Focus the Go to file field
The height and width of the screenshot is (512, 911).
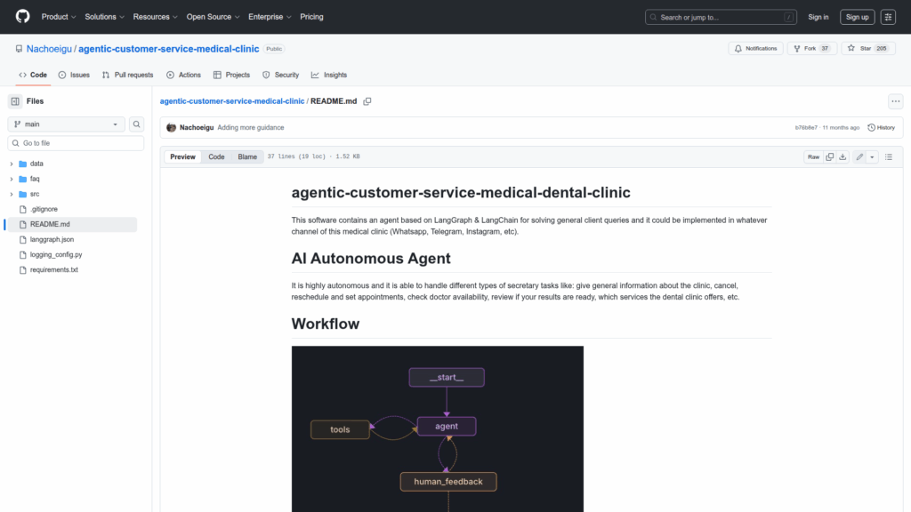[76, 143]
